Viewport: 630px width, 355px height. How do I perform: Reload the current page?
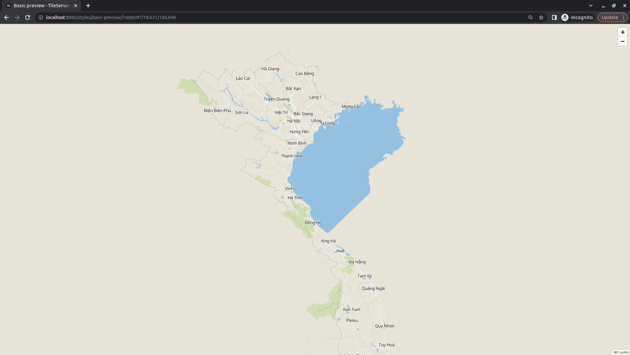click(x=28, y=17)
